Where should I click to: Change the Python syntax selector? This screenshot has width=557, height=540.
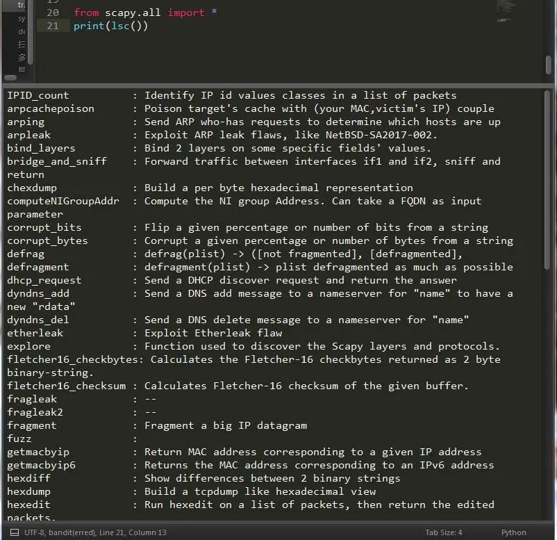click(x=514, y=532)
